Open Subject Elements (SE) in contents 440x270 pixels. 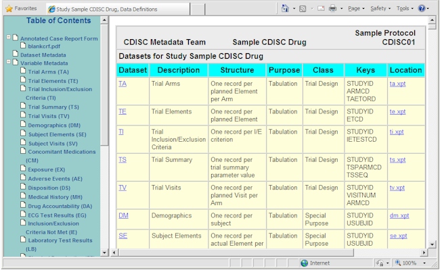pyautogui.click(x=58, y=134)
